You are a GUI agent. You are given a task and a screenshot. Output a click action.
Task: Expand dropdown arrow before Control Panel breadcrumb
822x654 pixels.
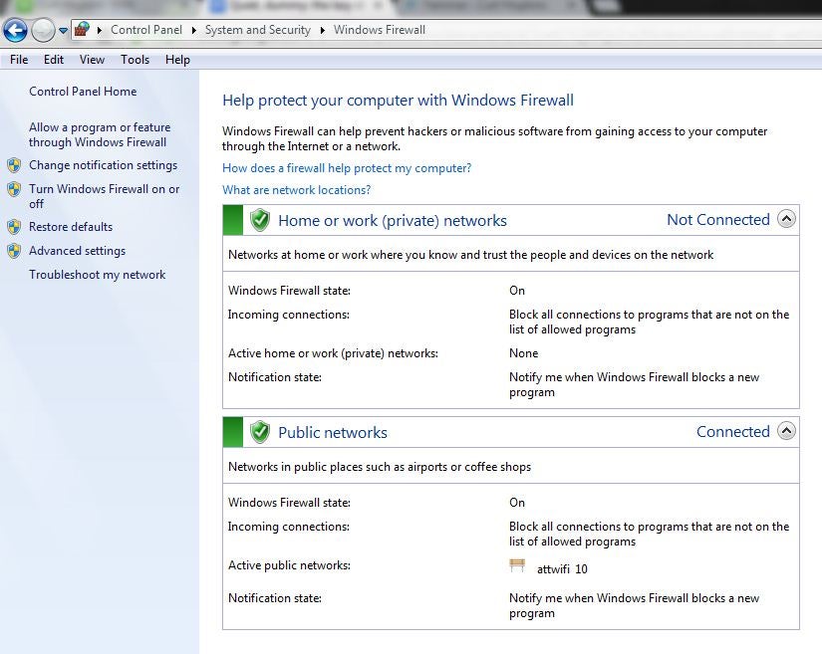coord(100,31)
